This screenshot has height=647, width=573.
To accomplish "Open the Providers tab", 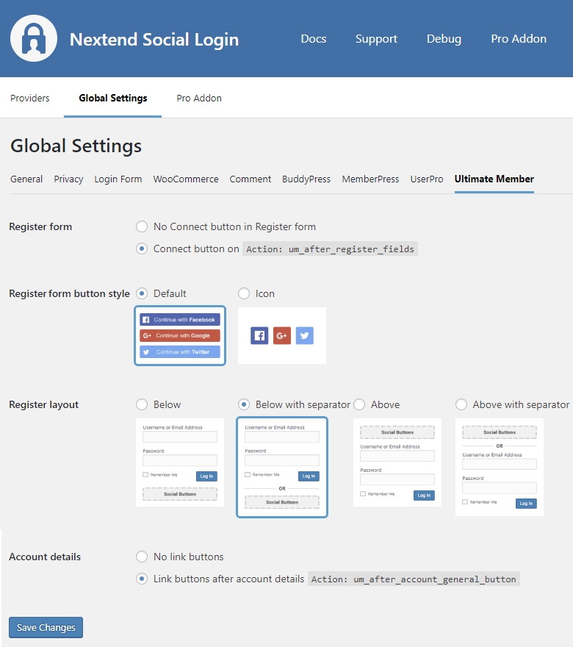I will (30, 98).
